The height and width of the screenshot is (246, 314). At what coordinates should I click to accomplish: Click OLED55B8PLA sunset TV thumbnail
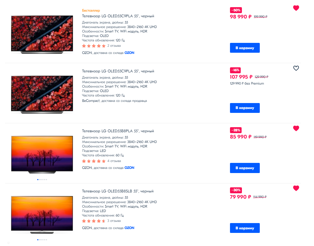tap(42, 155)
